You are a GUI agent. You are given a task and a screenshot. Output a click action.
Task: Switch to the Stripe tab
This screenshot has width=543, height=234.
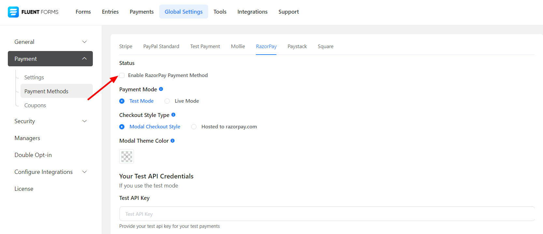click(126, 46)
